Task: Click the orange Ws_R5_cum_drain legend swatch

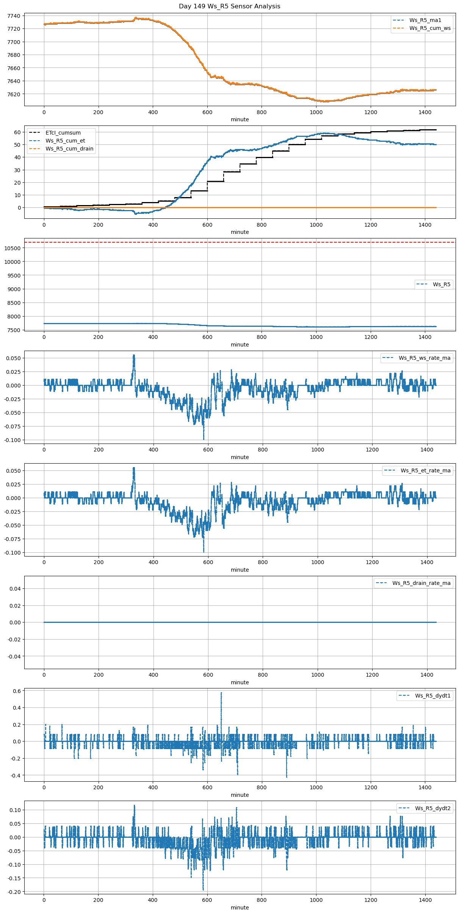Action: click(x=35, y=149)
